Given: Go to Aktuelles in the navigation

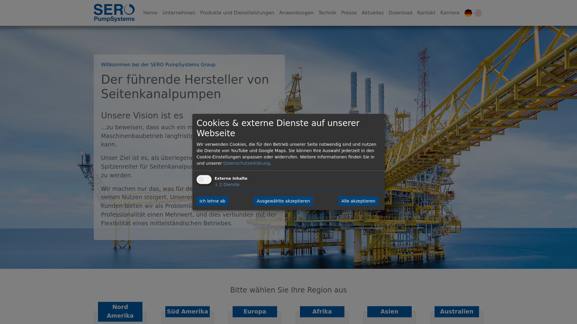Looking at the screenshot, I should (373, 13).
